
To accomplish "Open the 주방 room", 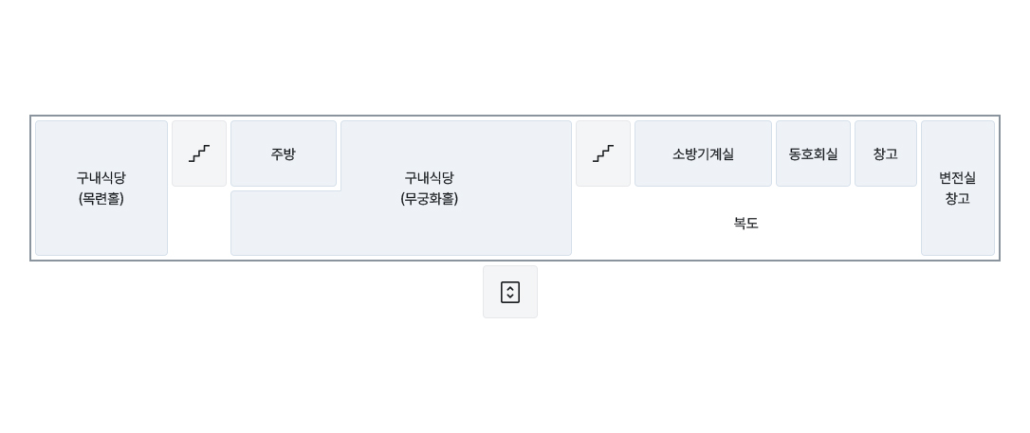I will click(284, 153).
